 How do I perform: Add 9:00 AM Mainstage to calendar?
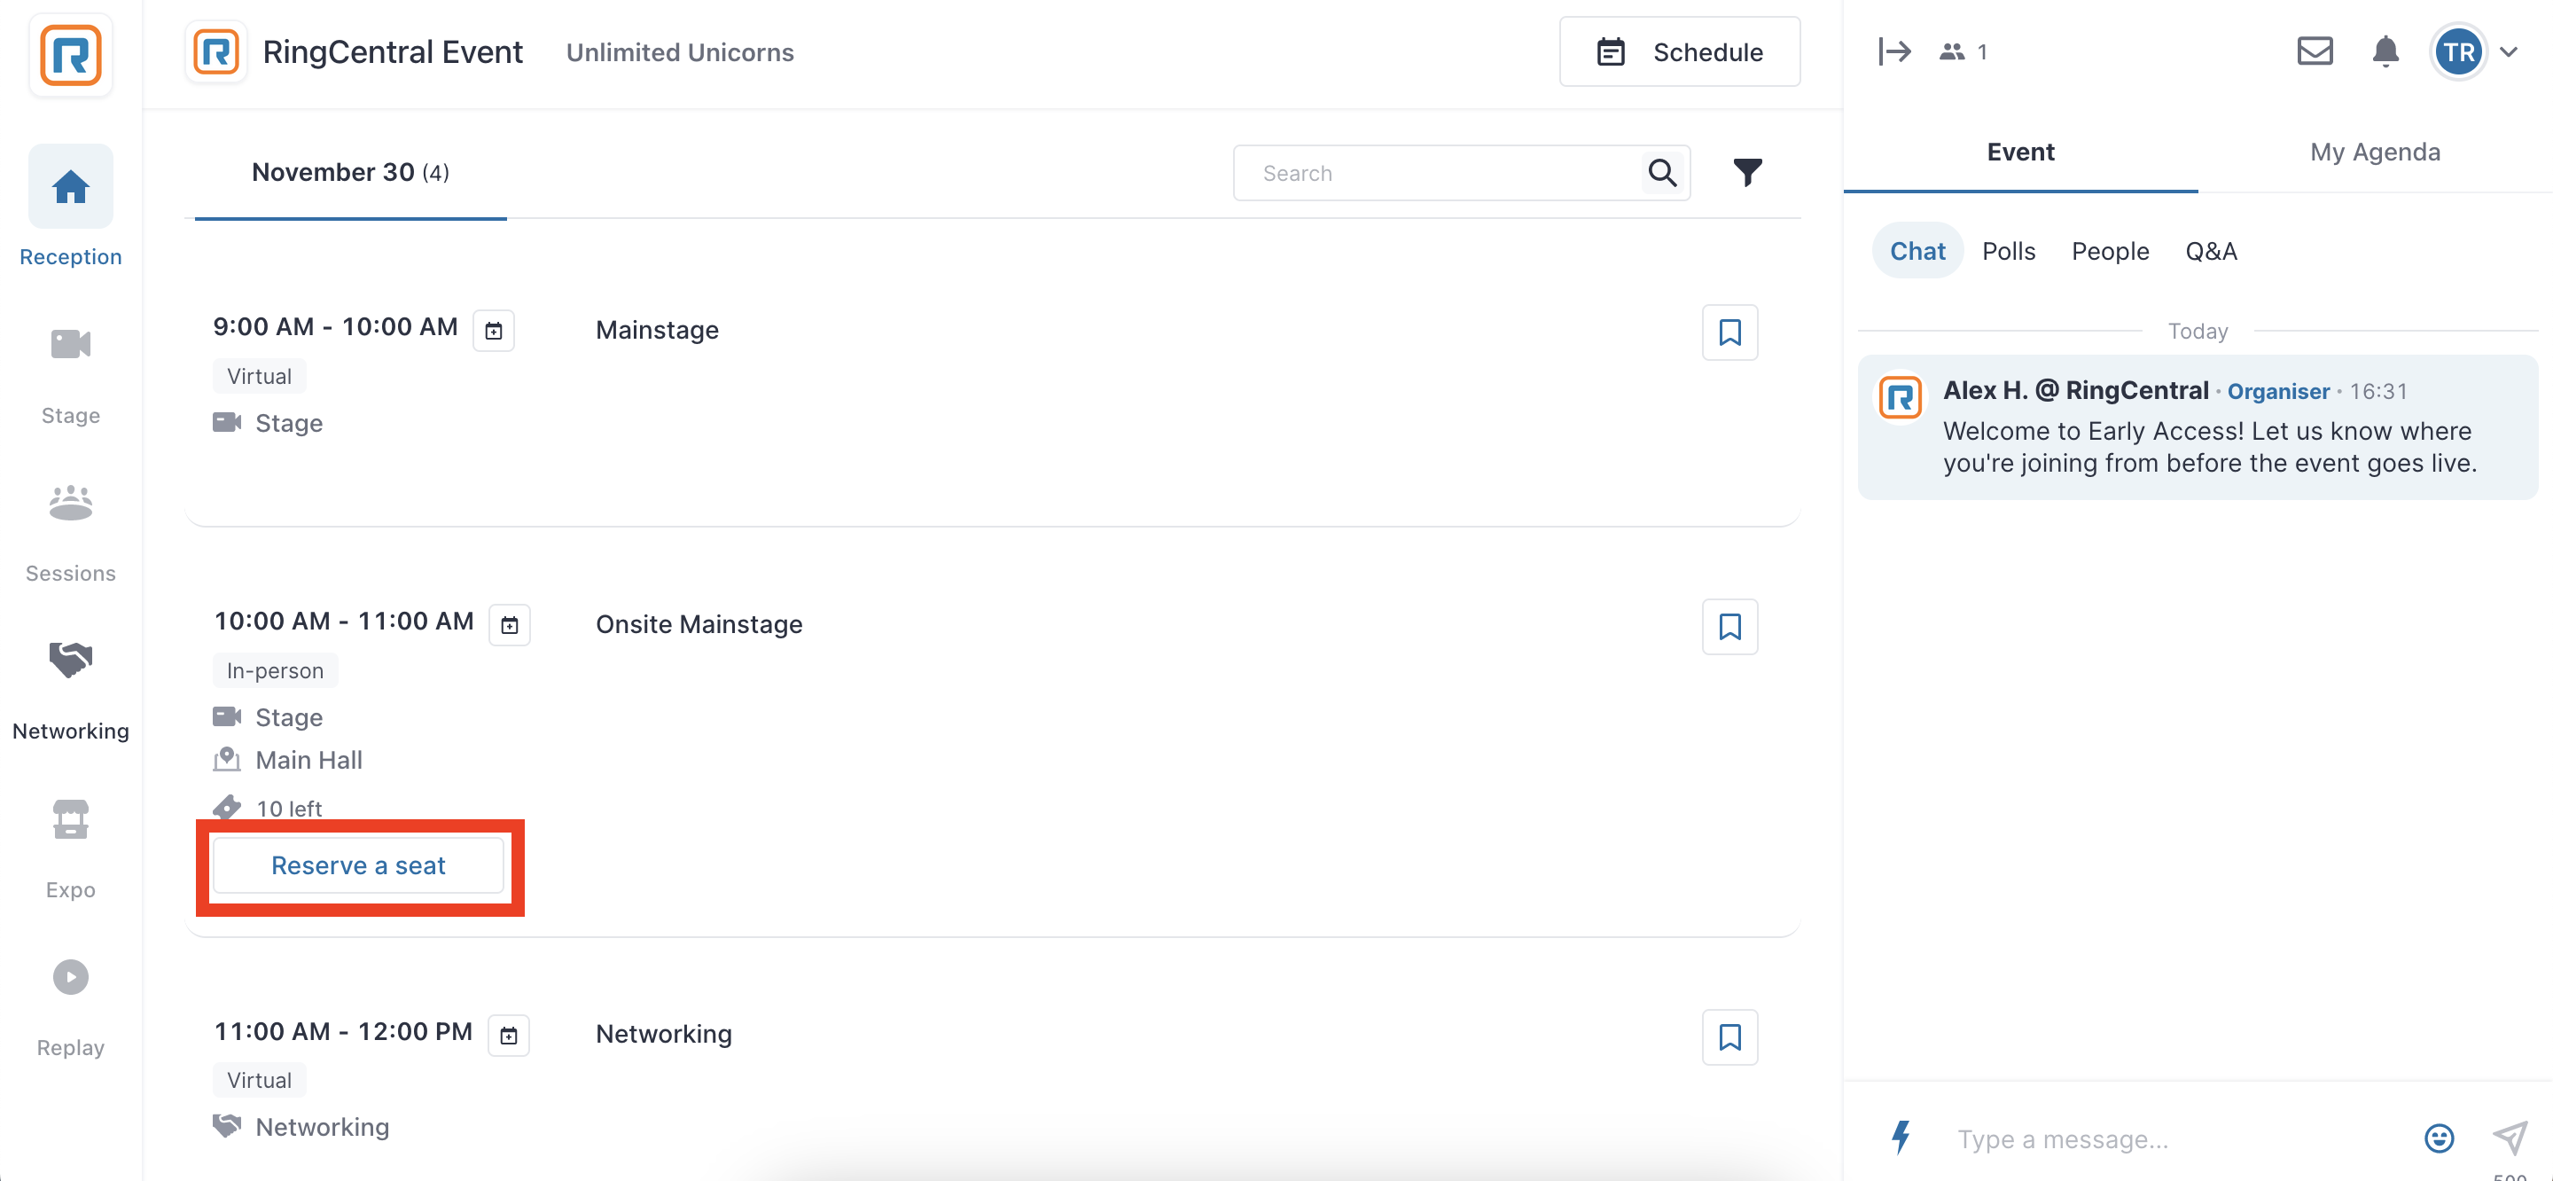pyautogui.click(x=494, y=330)
